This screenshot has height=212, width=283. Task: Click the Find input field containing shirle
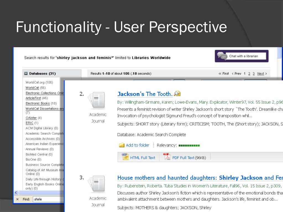[x=48, y=199]
